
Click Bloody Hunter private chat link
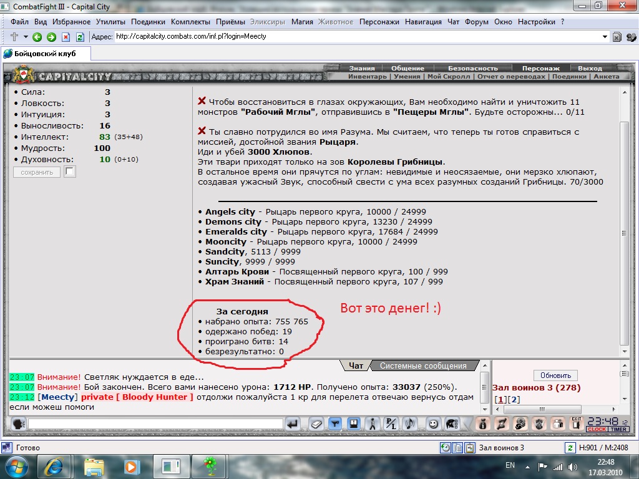(x=137, y=397)
